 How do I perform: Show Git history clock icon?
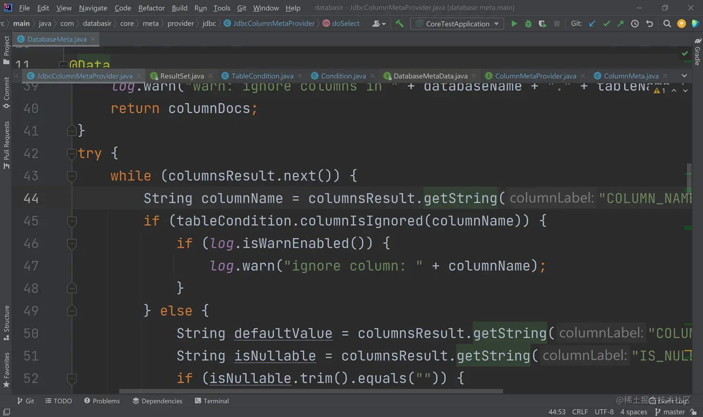click(x=635, y=24)
